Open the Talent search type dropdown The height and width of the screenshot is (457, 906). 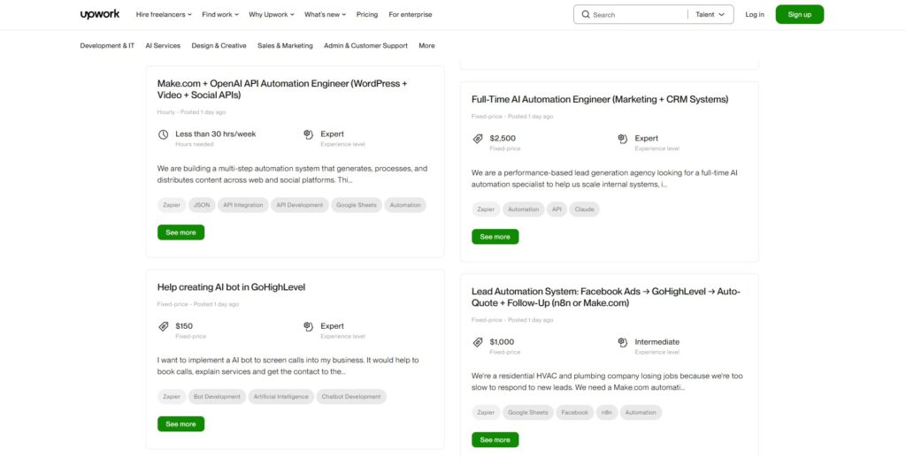(x=710, y=14)
